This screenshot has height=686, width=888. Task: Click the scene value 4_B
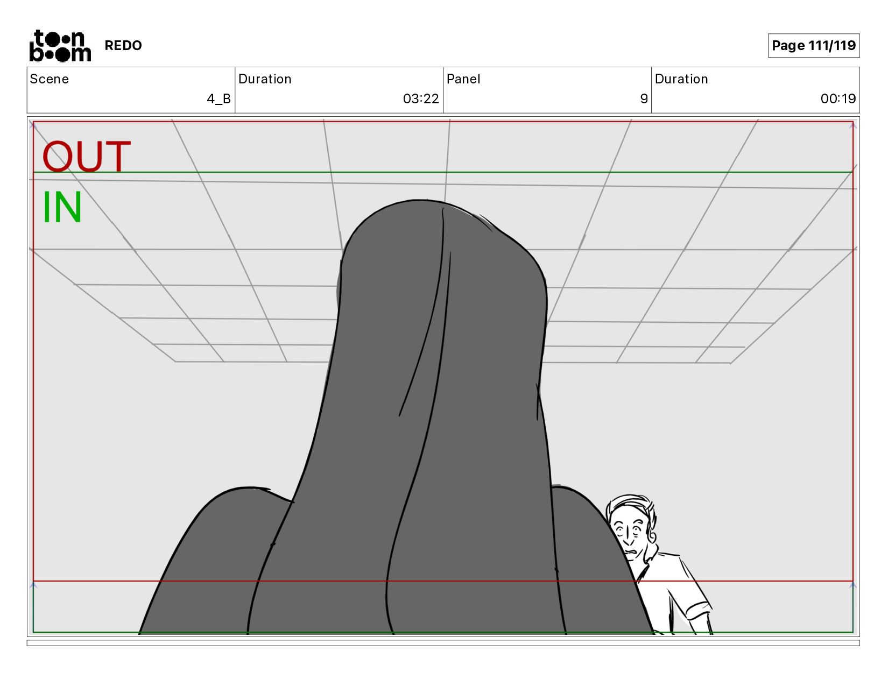click(219, 99)
